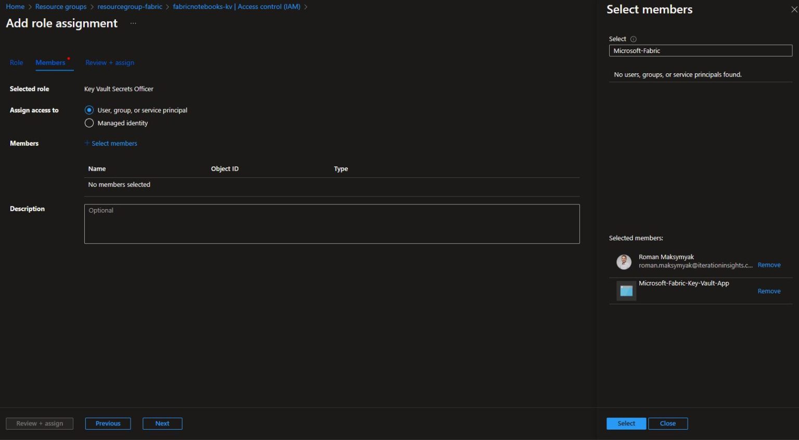Switch to the Role tab
The width and height of the screenshot is (799, 440).
pyautogui.click(x=16, y=62)
